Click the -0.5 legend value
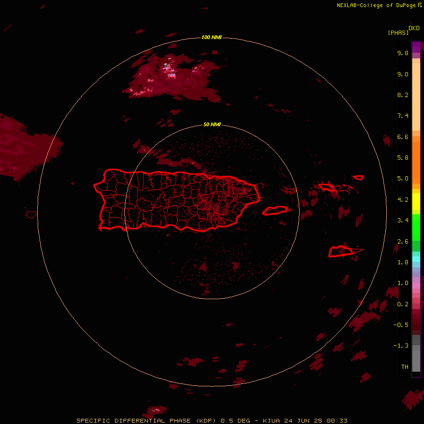 click(x=401, y=325)
